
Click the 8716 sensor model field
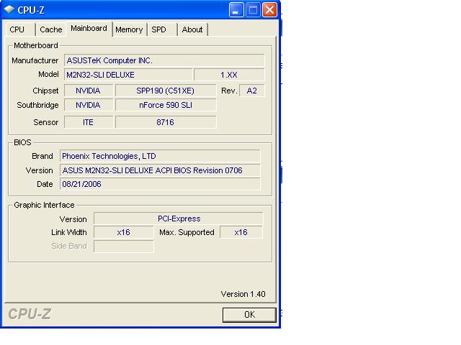pyautogui.click(x=166, y=122)
